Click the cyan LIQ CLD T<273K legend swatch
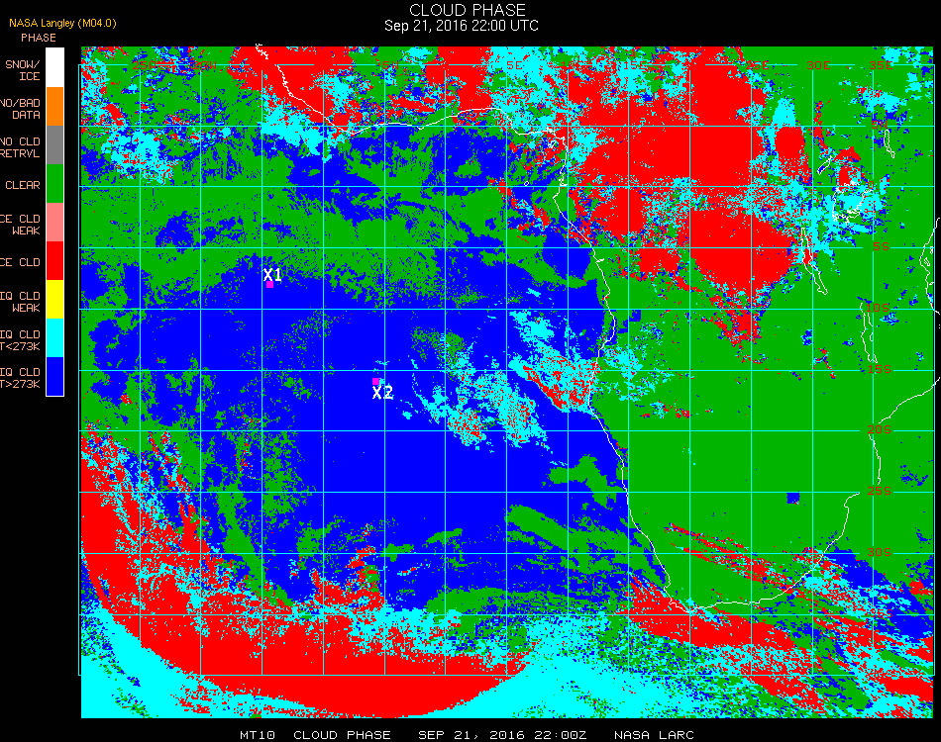The height and width of the screenshot is (742, 941). 54,338
